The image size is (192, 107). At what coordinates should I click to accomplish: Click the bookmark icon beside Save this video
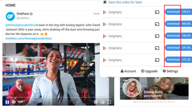coord(105,2)
